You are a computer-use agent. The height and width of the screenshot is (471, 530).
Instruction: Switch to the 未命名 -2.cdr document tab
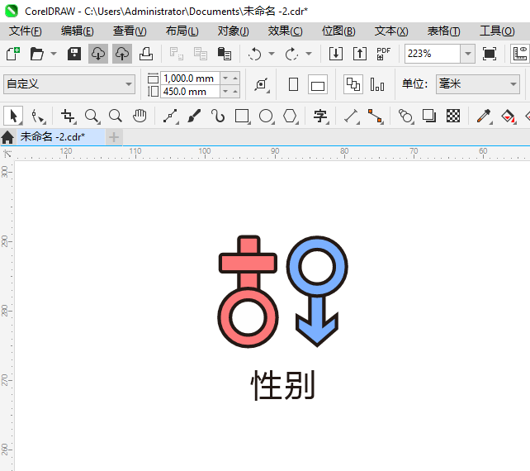tap(61, 136)
